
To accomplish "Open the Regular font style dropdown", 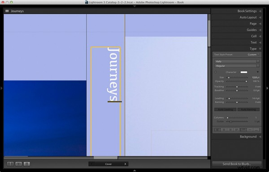I will click(237, 66).
